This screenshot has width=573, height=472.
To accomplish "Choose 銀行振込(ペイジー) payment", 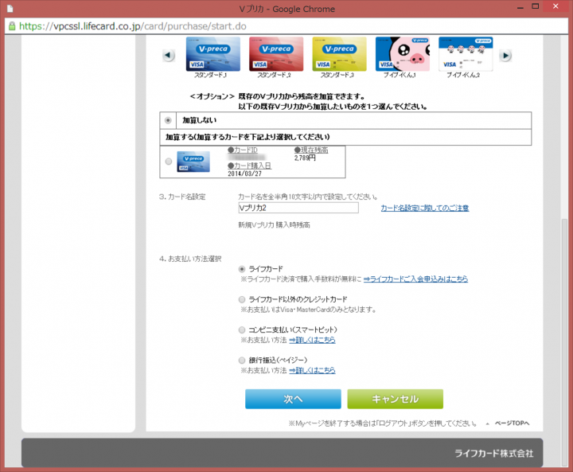I will [242, 361].
